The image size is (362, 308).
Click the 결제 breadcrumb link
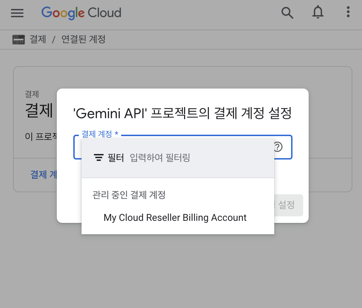(38, 39)
